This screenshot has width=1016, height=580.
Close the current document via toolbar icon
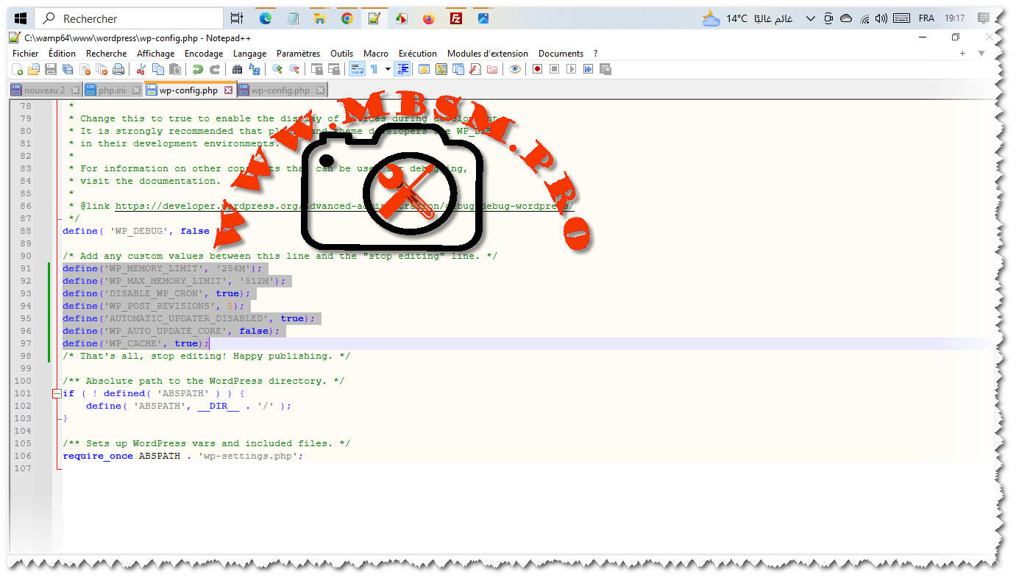pos(85,69)
